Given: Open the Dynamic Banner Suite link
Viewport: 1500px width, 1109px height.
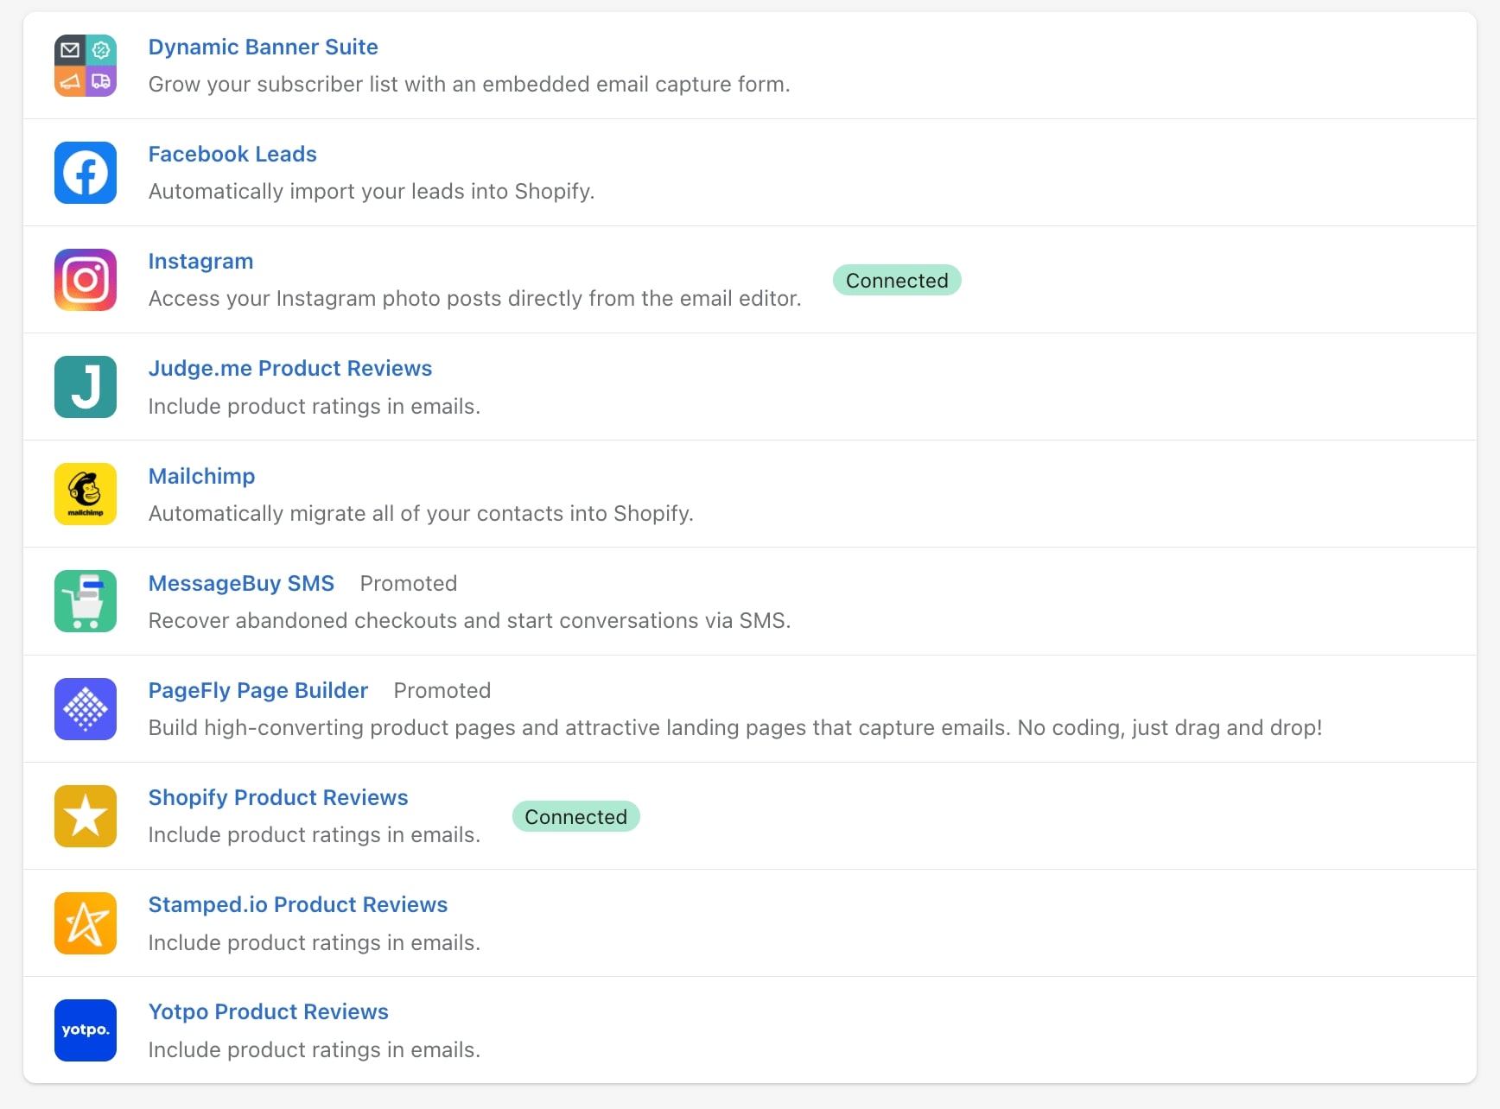Looking at the screenshot, I should pyautogui.click(x=264, y=47).
